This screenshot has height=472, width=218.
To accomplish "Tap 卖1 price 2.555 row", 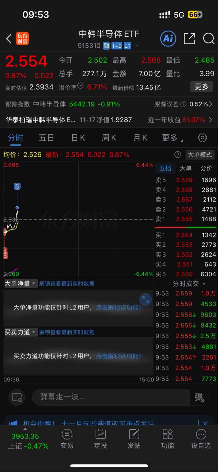I will [186, 219].
